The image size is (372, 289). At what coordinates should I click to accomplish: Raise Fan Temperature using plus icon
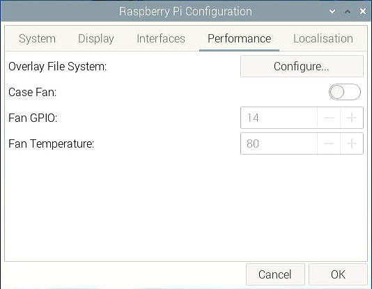coord(352,143)
